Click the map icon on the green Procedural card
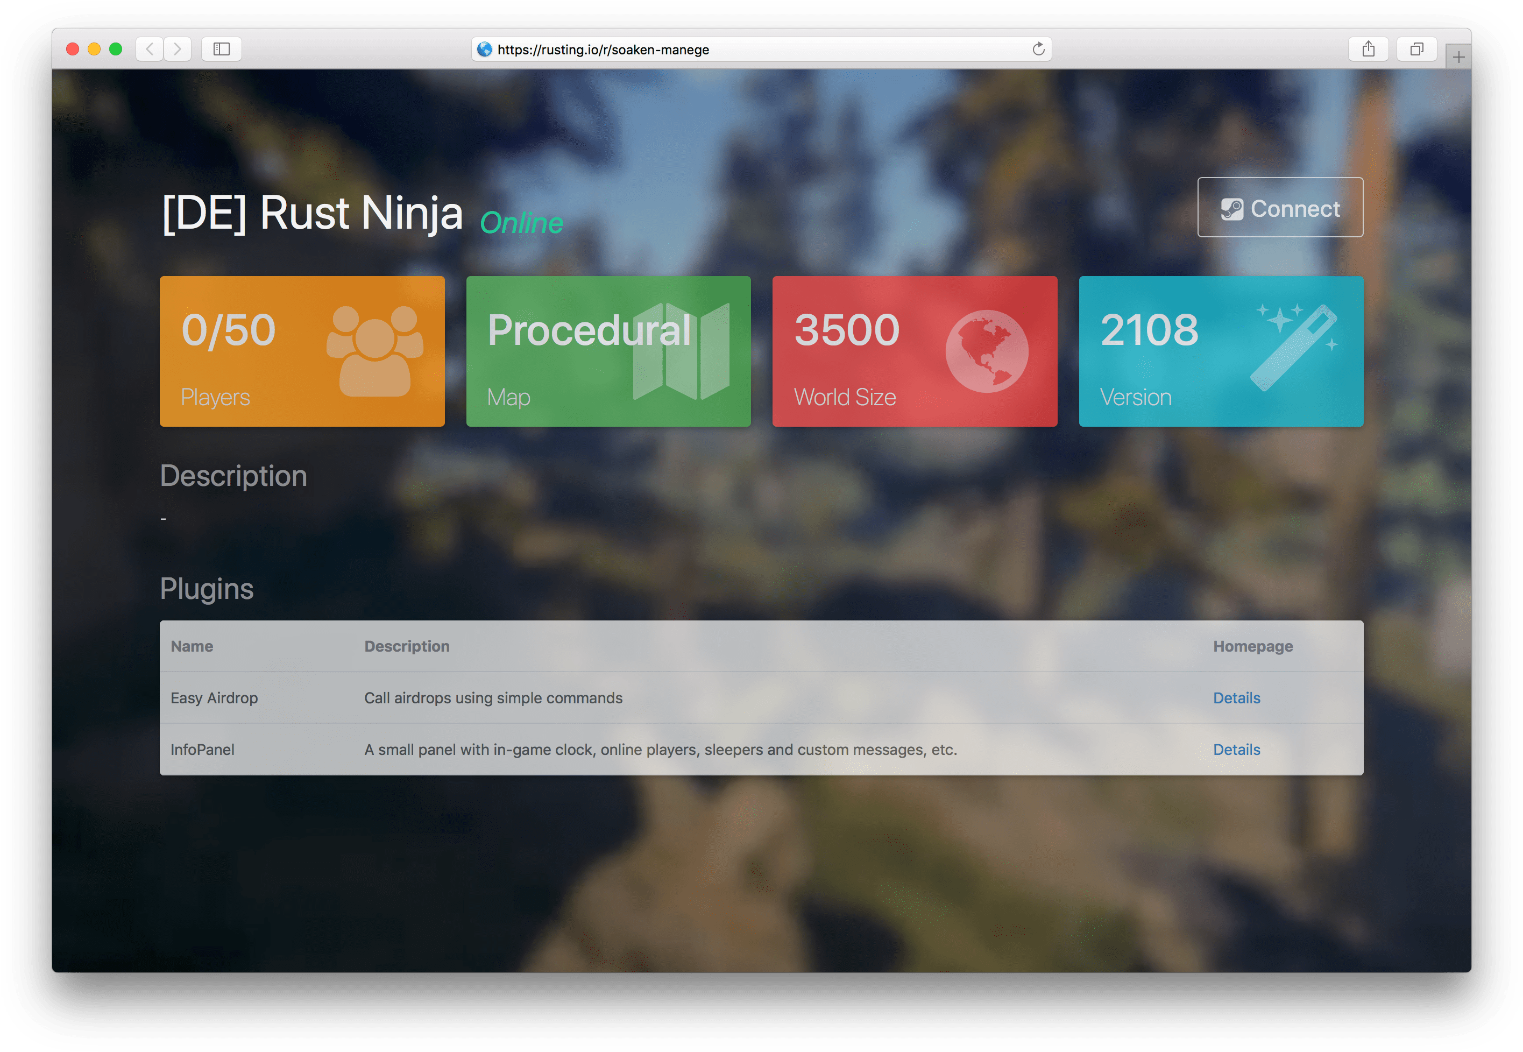The height and width of the screenshot is (1052, 1523). tap(682, 351)
